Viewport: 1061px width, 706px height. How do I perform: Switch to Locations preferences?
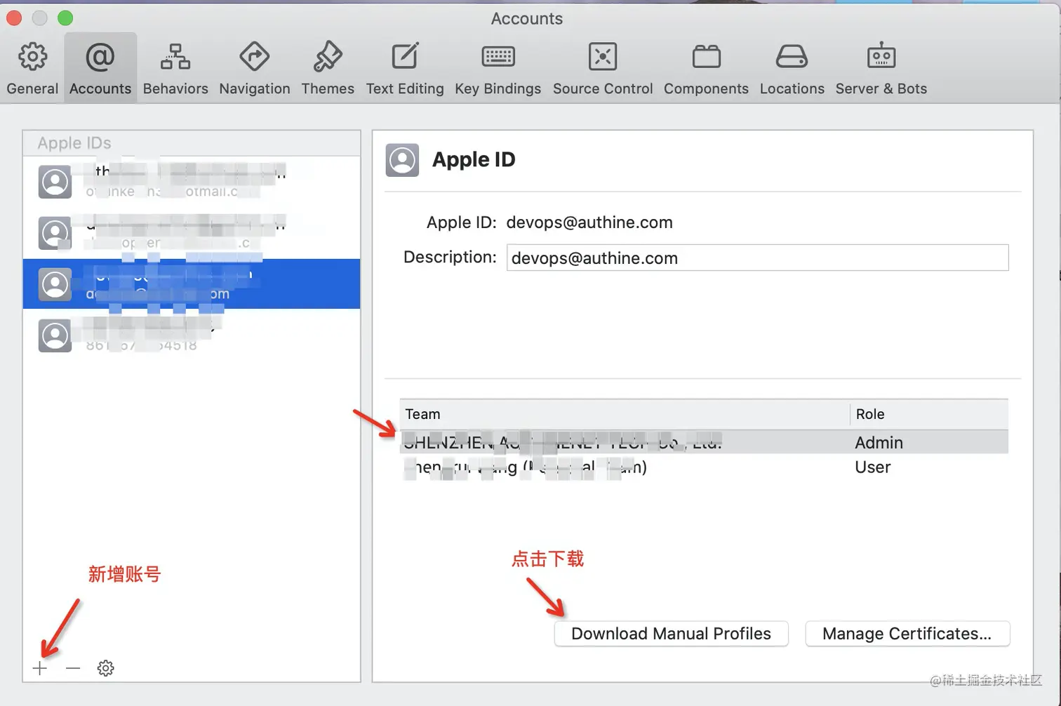pyautogui.click(x=792, y=68)
